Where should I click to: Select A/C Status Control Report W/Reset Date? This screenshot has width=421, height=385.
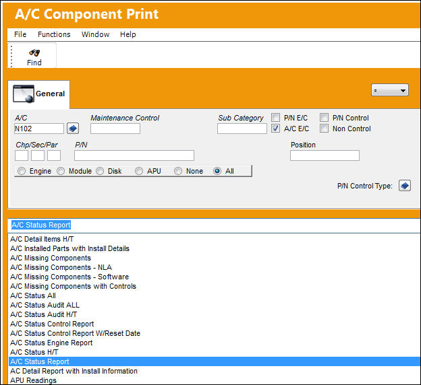coord(215,333)
